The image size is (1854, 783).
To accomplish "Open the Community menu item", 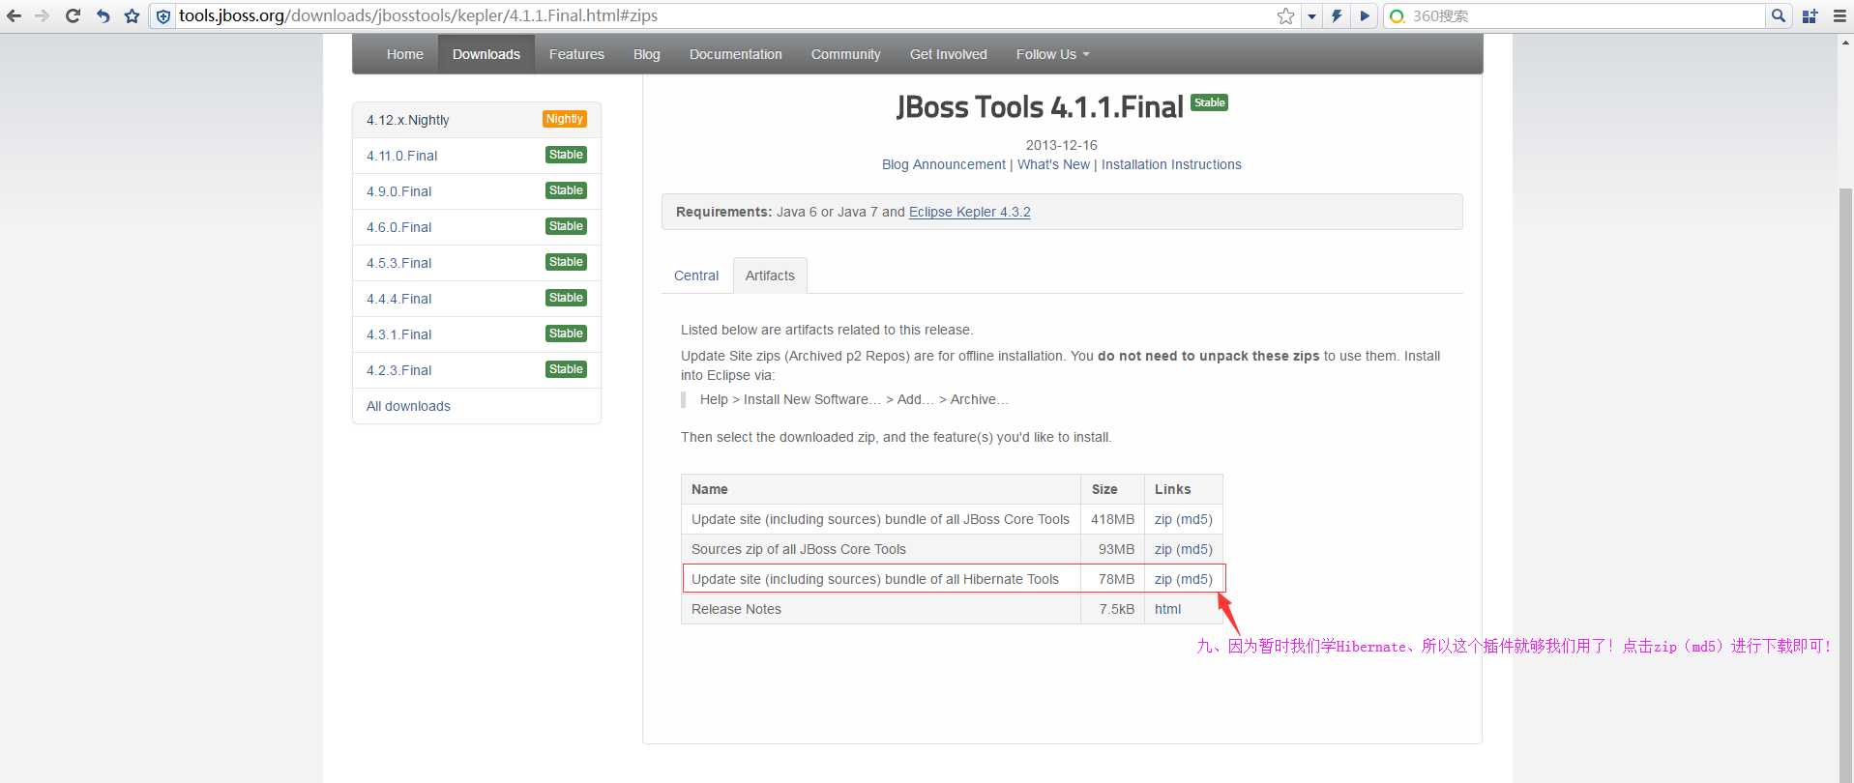I will point(846,54).
